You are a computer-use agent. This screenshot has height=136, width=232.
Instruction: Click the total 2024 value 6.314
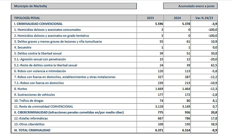point(186,130)
